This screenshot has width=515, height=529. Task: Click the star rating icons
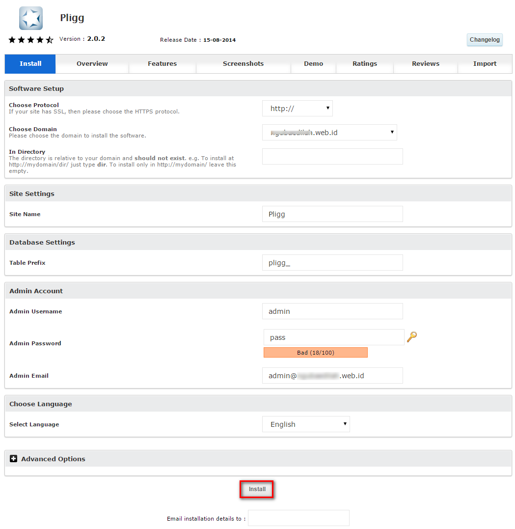(30, 40)
